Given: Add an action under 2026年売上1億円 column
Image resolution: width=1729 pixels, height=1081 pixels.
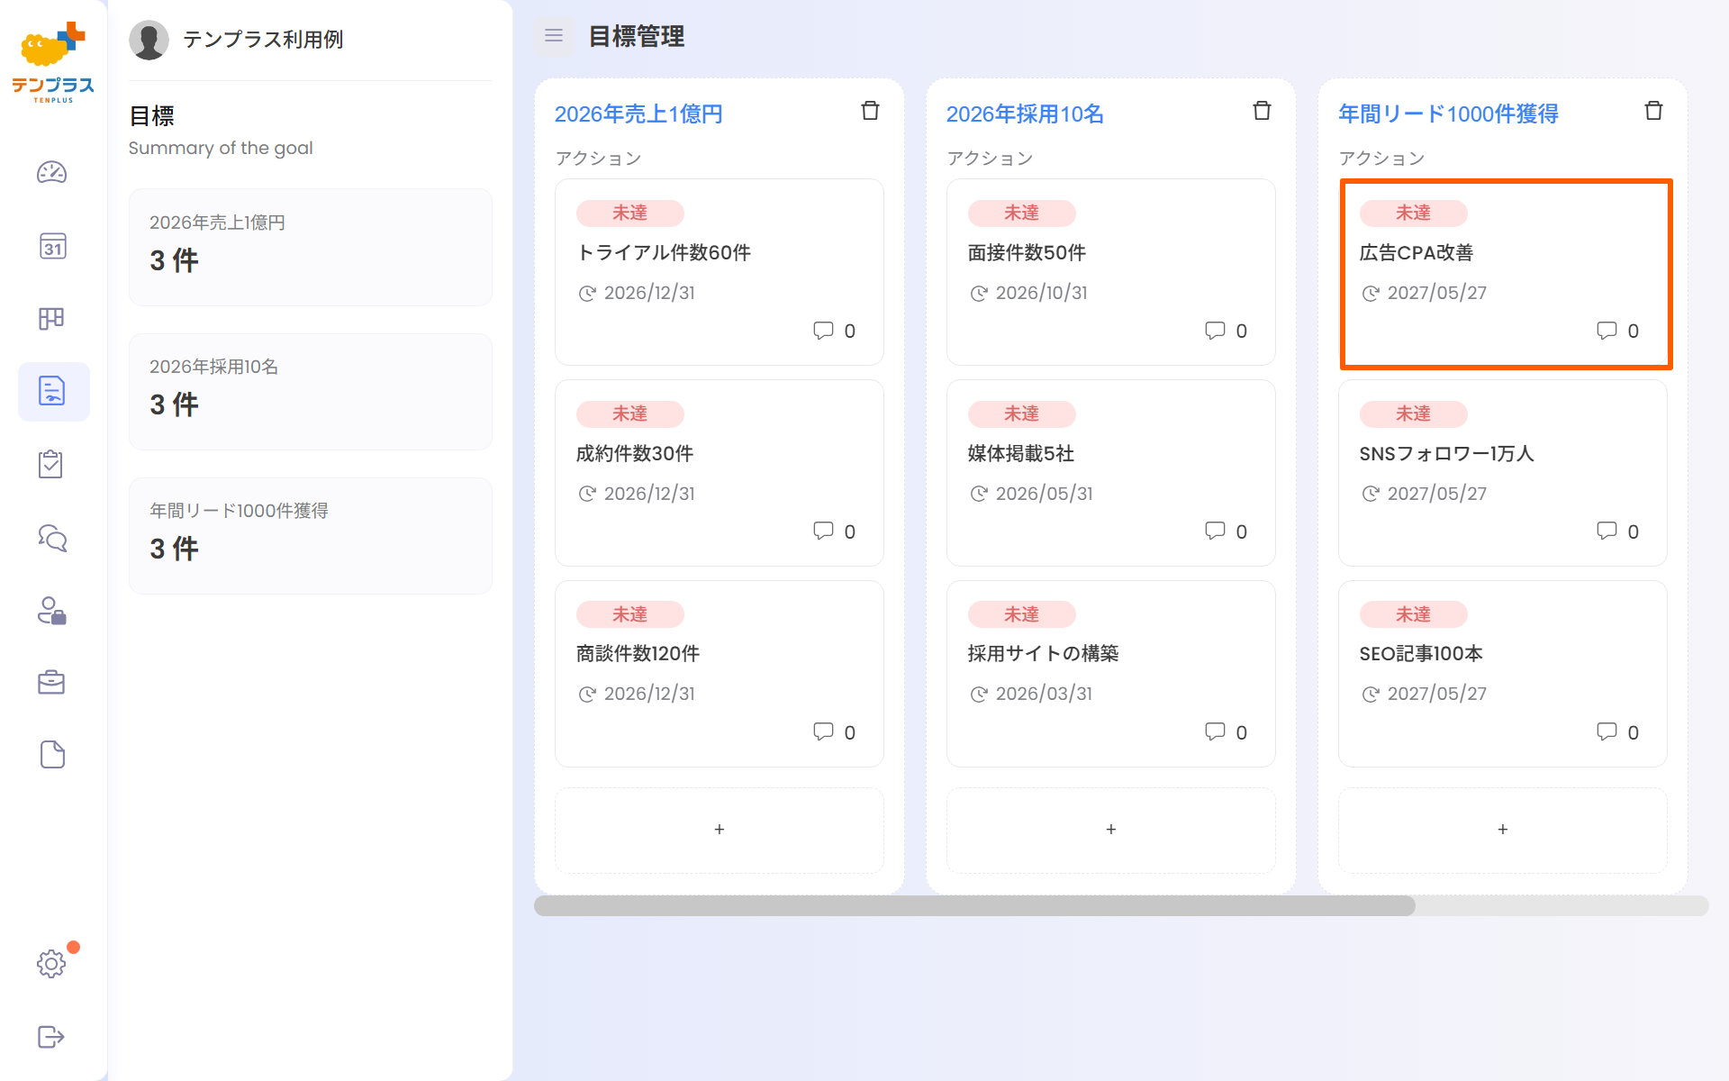Looking at the screenshot, I should (720, 830).
